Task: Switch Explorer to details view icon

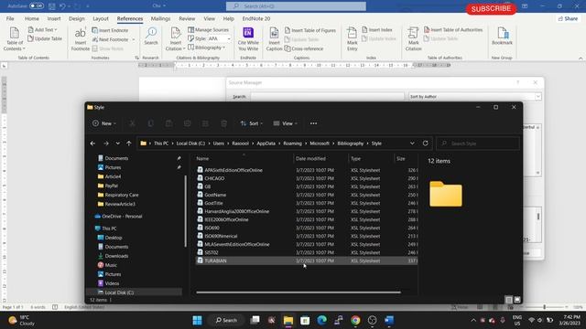Action: point(509,299)
